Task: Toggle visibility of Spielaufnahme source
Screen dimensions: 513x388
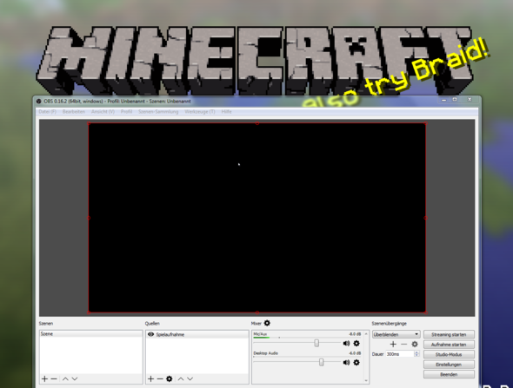Action: 150,334
